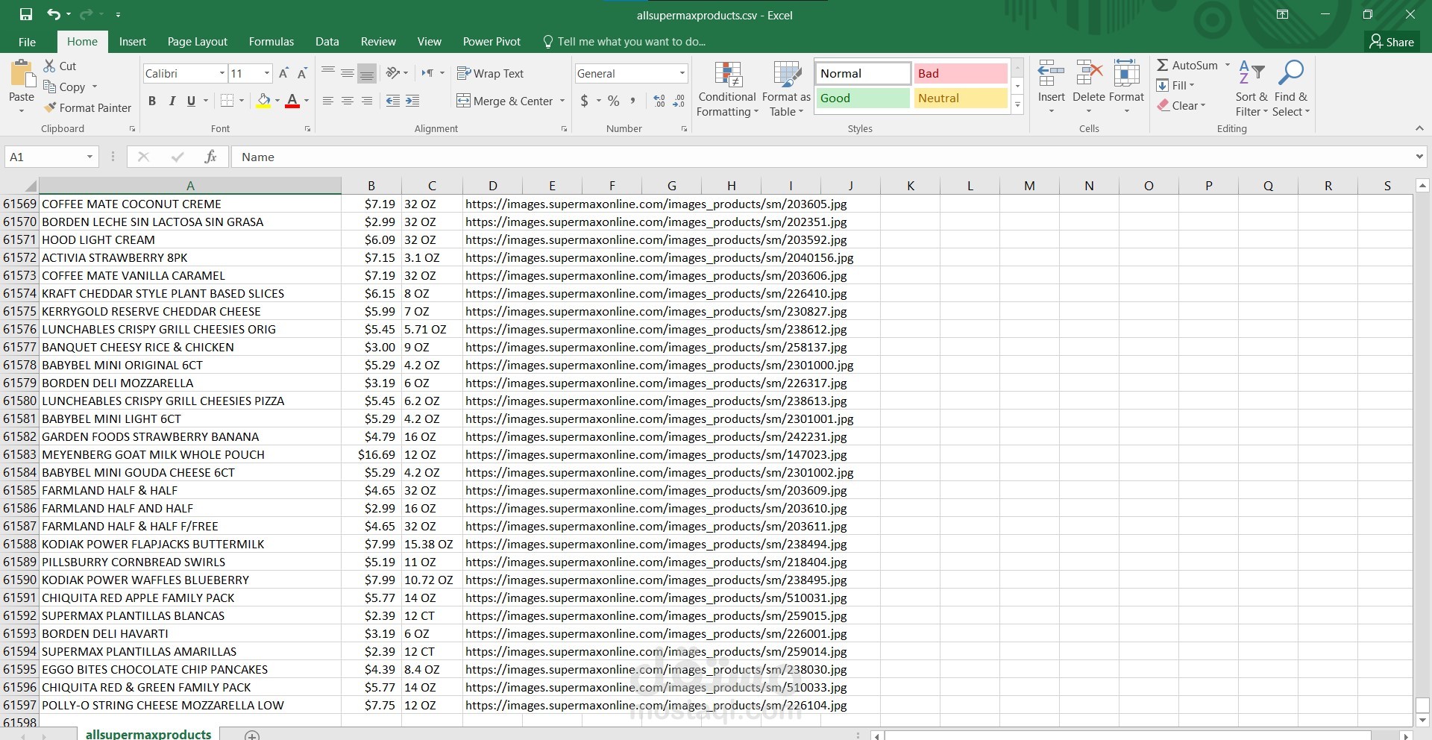Open the File menu
1432x740 pixels.
point(27,42)
